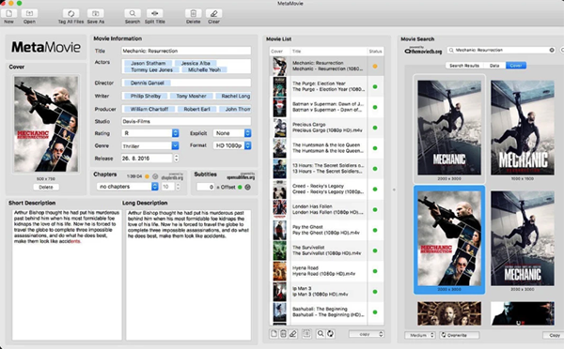The image size is (564, 349).
Task: Click the Search magnifier toolbar icon
Action: coord(133,14)
